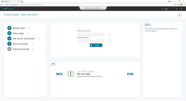Click the SAP user name input field
This screenshot has height=101, width=186.
coord(91,34)
